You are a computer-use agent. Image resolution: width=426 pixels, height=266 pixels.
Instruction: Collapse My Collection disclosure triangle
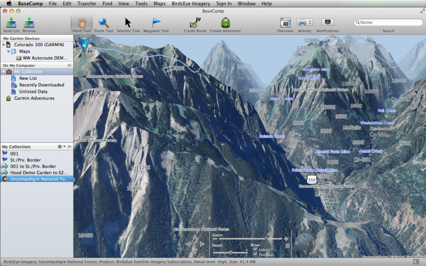[4, 72]
